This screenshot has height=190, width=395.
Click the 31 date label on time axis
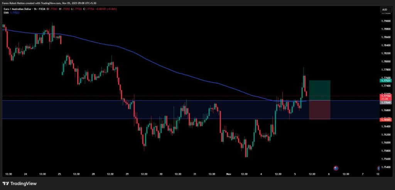point(195,174)
